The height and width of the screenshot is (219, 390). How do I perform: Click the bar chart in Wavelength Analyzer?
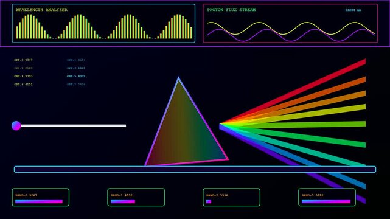click(x=104, y=27)
